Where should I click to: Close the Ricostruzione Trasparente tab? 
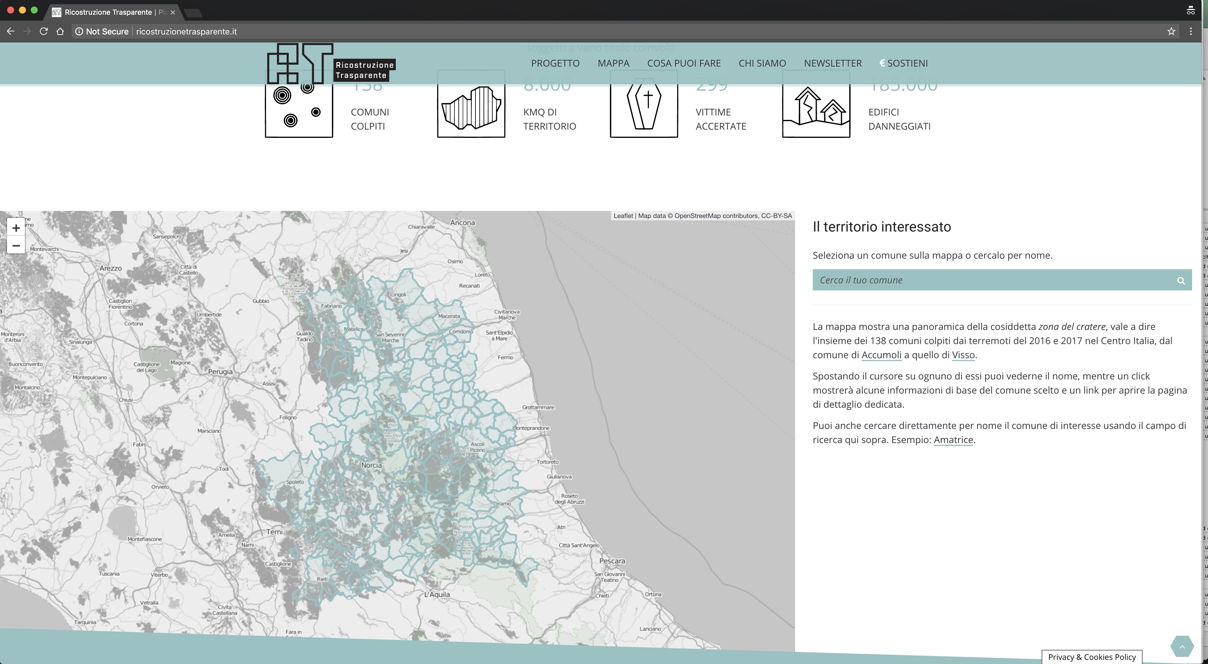pyautogui.click(x=173, y=12)
